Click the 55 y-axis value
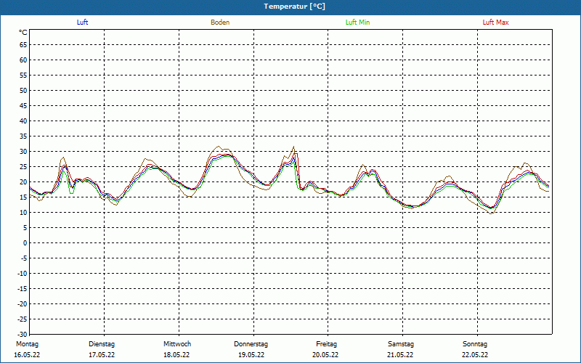Viewport: 581px width, 363px height. [x=23, y=76]
